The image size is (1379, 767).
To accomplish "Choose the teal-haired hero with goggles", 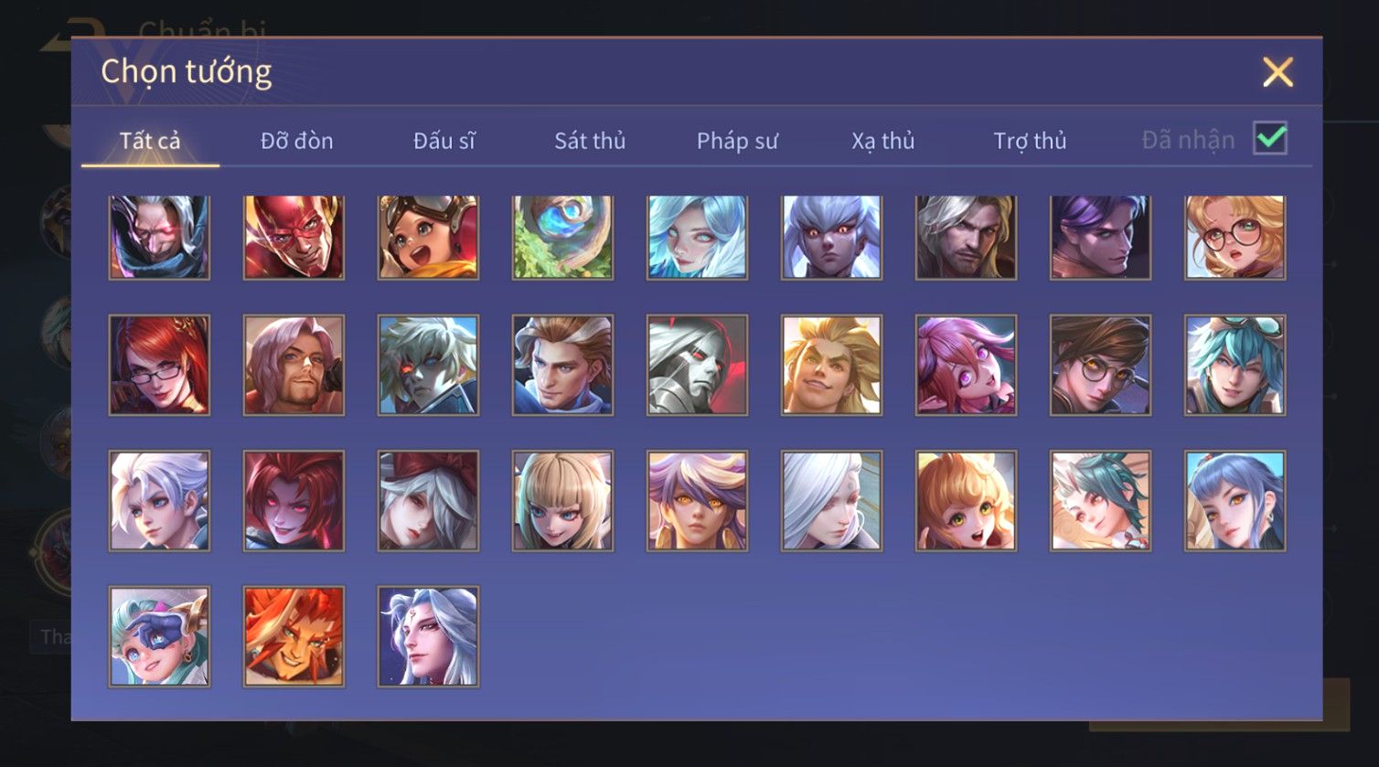I will (x=1235, y=365).
